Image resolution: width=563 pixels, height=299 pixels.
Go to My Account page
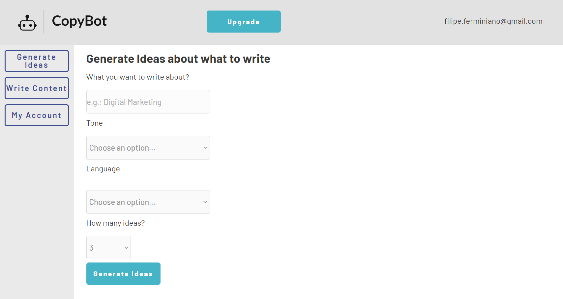[x=37, y=115]
